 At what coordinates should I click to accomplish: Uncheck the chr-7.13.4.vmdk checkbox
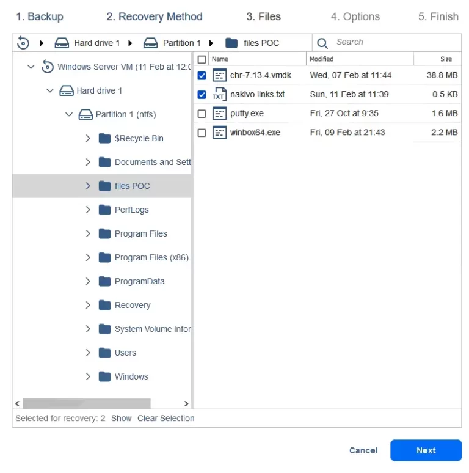(202, 76)
